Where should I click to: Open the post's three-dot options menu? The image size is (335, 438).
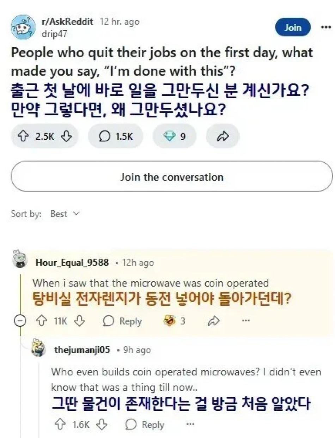(x=326, y=27)
